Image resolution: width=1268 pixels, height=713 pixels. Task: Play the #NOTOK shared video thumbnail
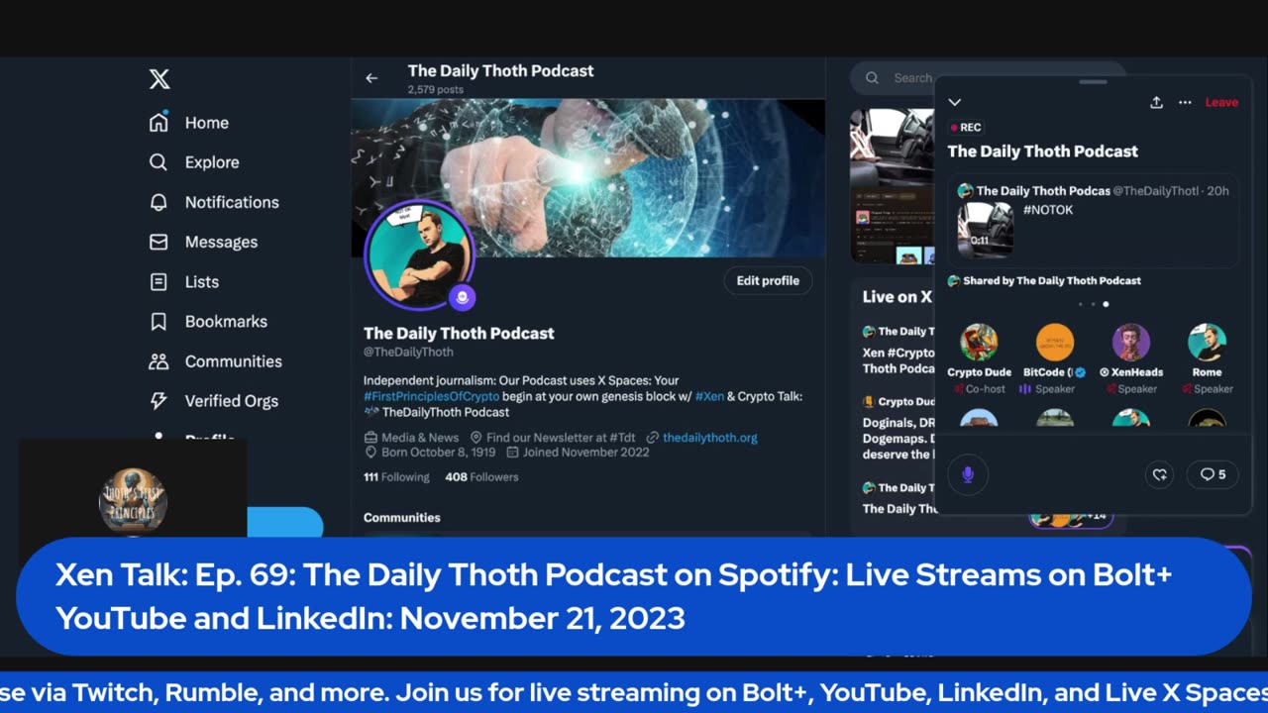(986, 230)
